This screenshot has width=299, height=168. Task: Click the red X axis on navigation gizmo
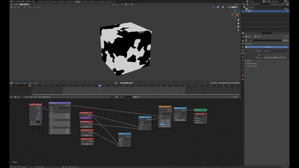pos(237,15)
